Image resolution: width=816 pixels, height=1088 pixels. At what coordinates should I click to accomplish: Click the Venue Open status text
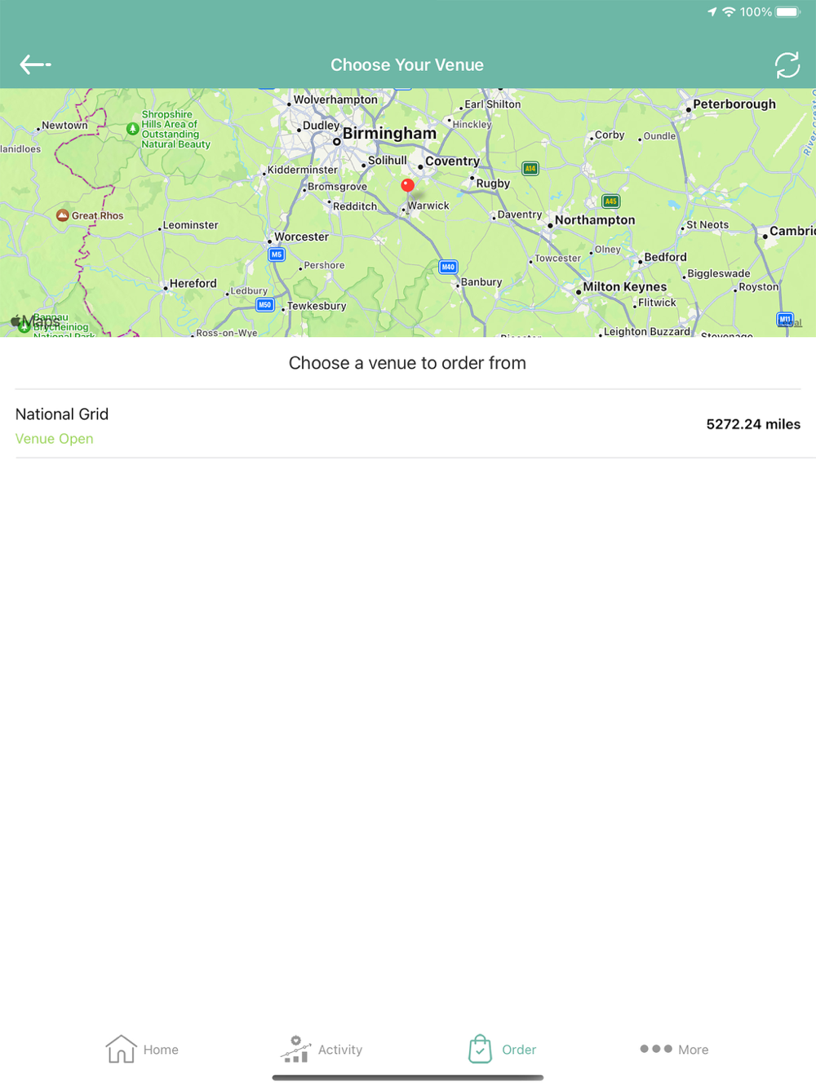[55, 439]
